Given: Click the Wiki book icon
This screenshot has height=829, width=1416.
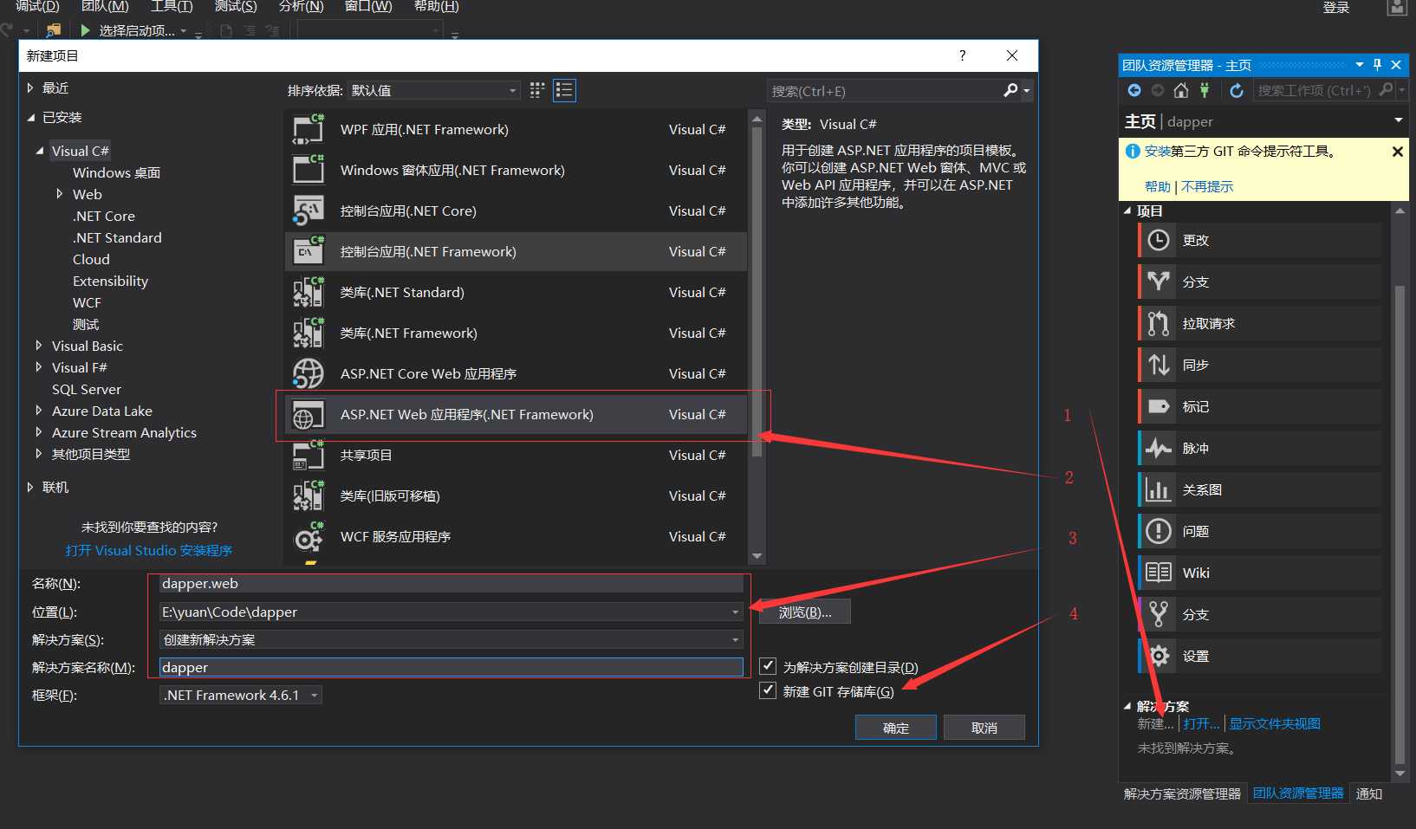Looking at the screenshot, I should 1159,573.
